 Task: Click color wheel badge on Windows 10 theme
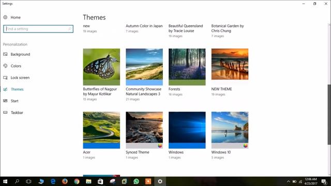pyautogui.click(x=246, y=146)
